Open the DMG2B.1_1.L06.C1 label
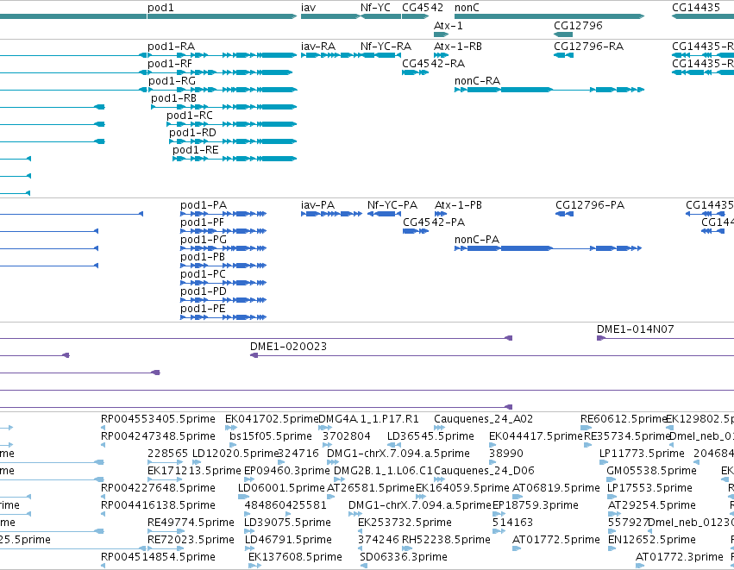Screen dimensions: 734x570 click(x=383, y=471)
